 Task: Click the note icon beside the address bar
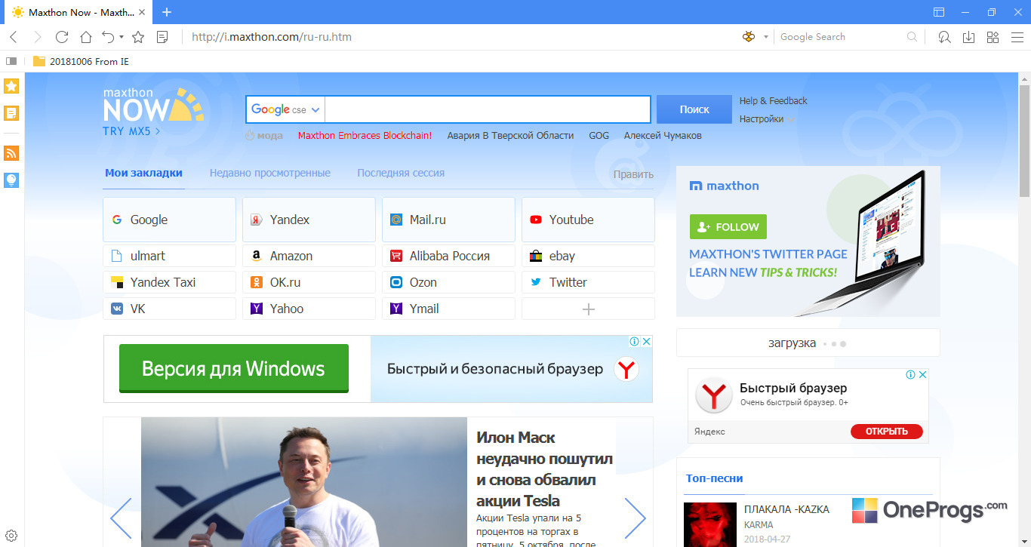pos(162,37)
